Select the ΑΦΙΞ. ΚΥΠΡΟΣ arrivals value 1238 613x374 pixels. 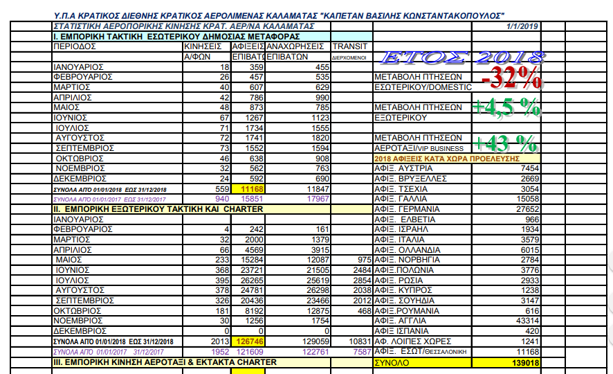(530, 290)
